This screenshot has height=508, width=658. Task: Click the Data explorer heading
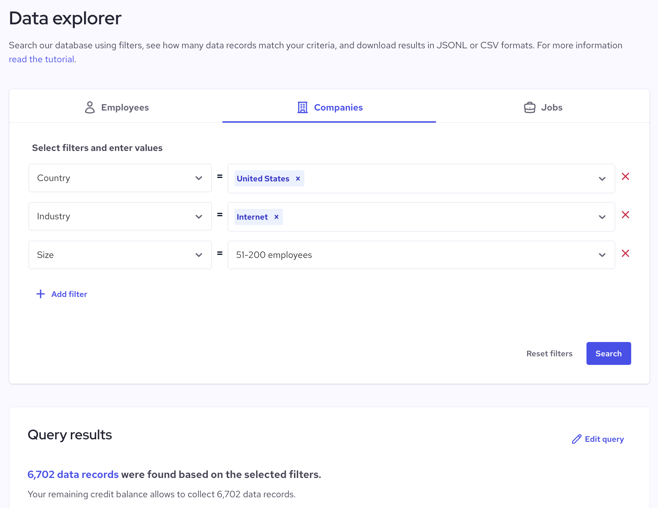pos(65,18)
